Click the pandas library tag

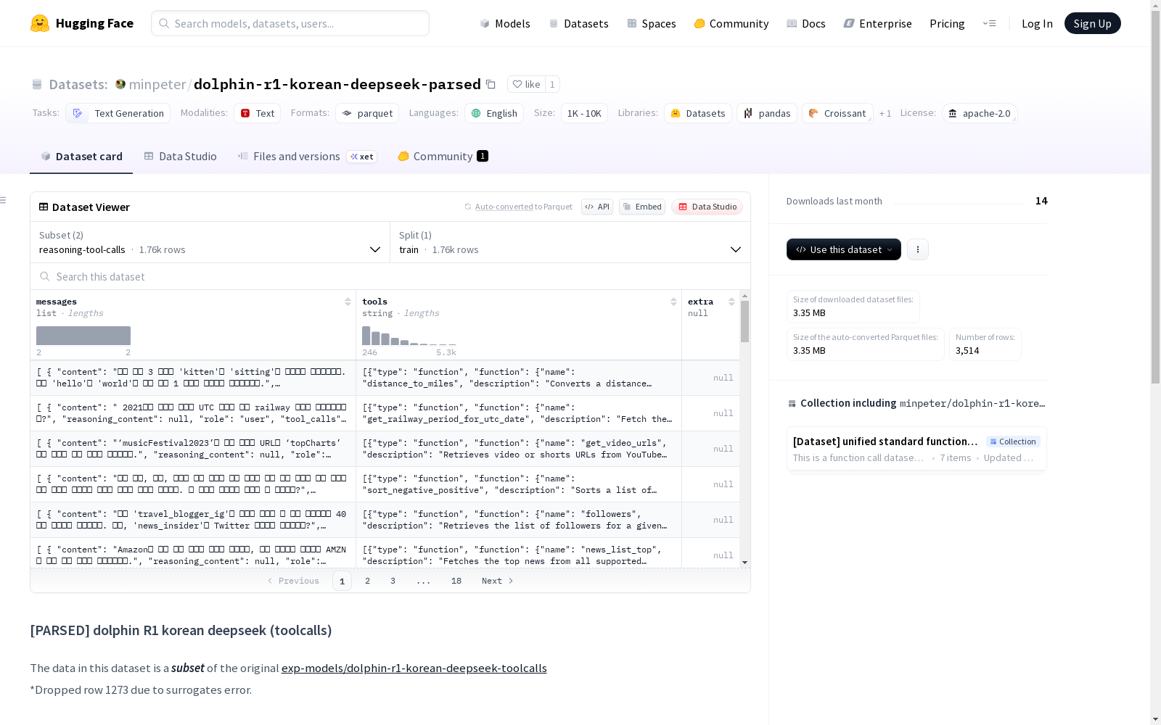(767, 113)
